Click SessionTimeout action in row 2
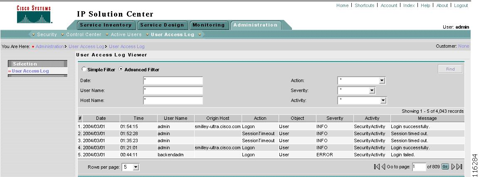This screenshot has height=177, width=479. tap(259, 133)
